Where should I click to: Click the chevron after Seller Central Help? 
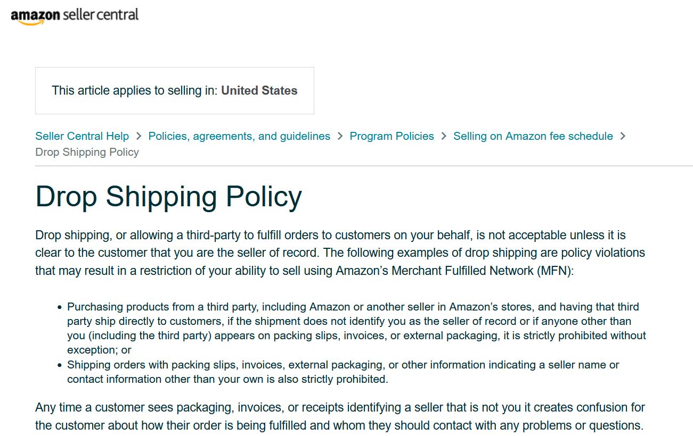point(138,137)
